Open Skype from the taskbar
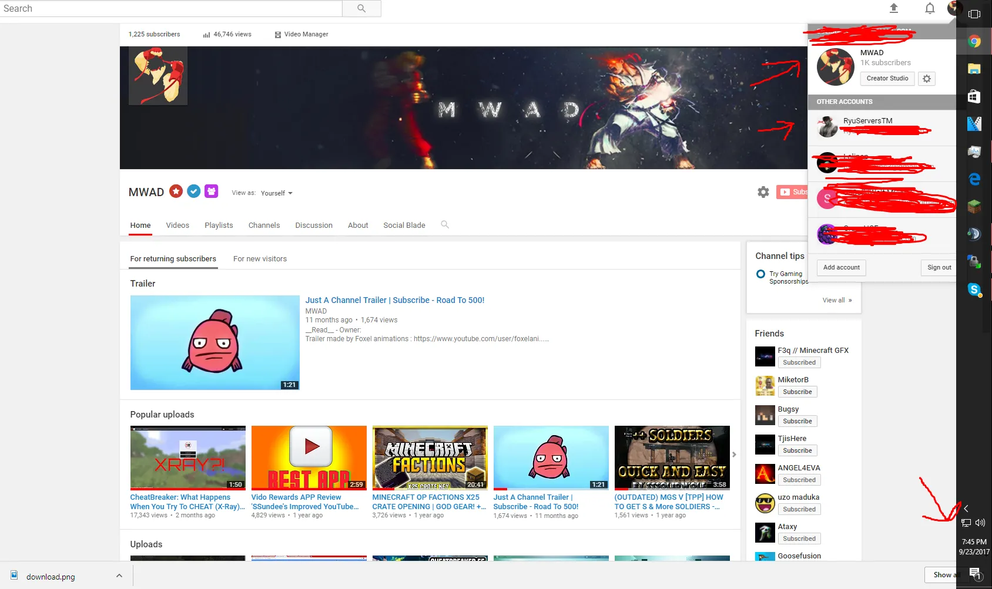The width and height of the screenshot is (992, 589). coord(974,289)
